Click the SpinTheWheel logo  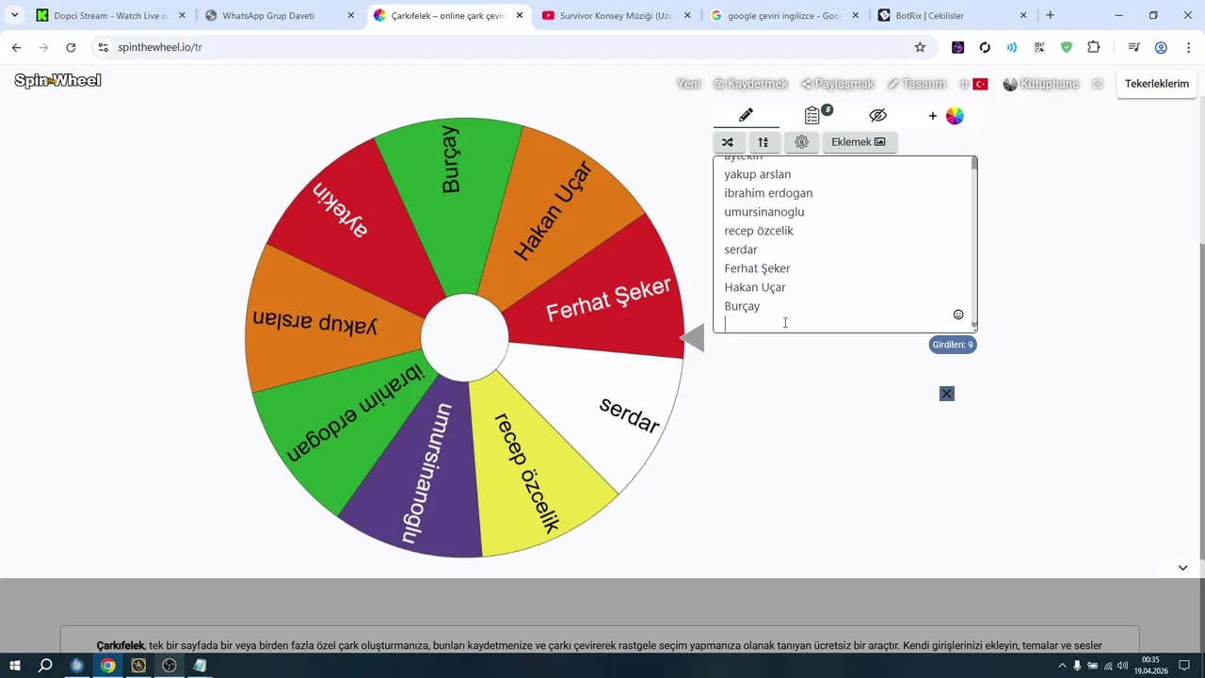click(57, 81)
